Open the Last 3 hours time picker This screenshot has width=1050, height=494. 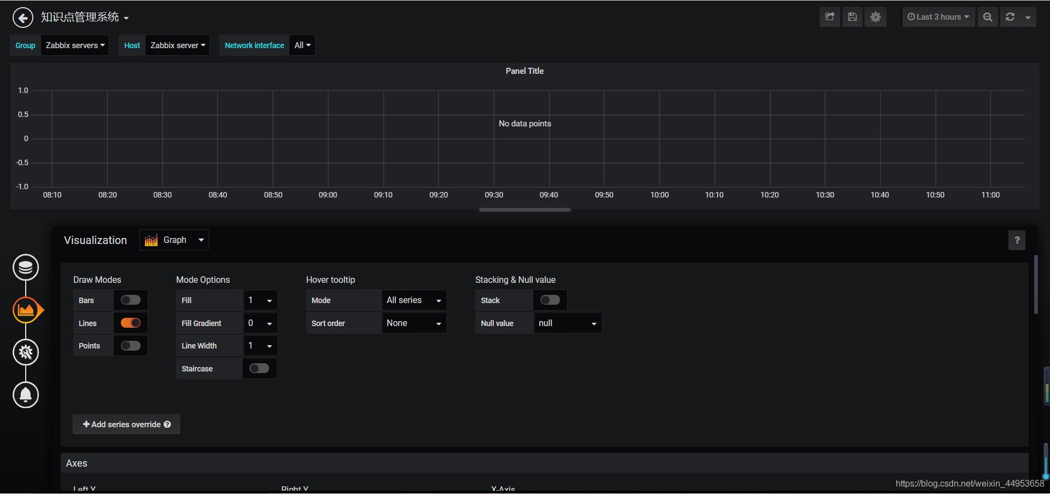[x=938, y=17]
